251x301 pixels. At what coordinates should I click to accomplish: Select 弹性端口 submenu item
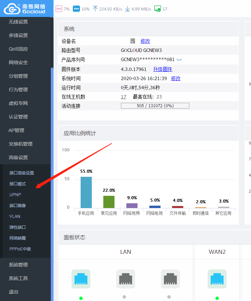point(17,227)
